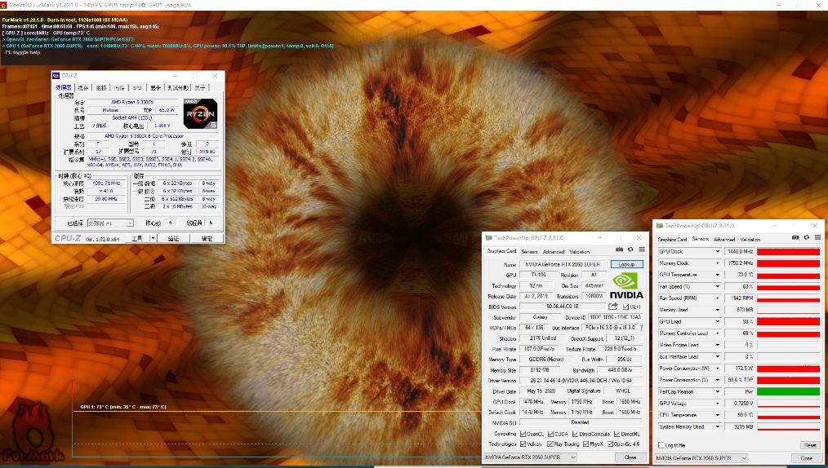Click the 确定 button in CPU-Z
The height and width of the screenshot is (468, 828).
[207, 239]
